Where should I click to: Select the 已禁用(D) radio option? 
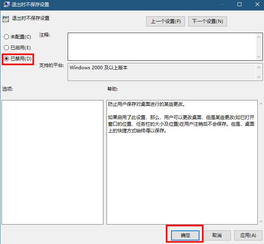6,59
